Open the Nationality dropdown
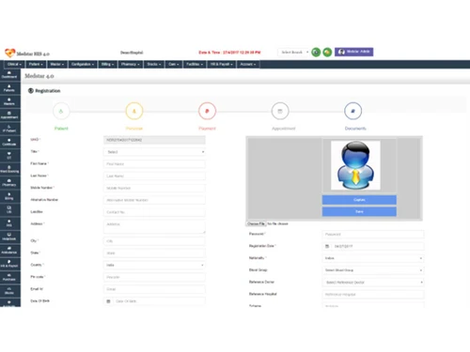This screenshot has width=470, height=352. (x=373, y=258)
